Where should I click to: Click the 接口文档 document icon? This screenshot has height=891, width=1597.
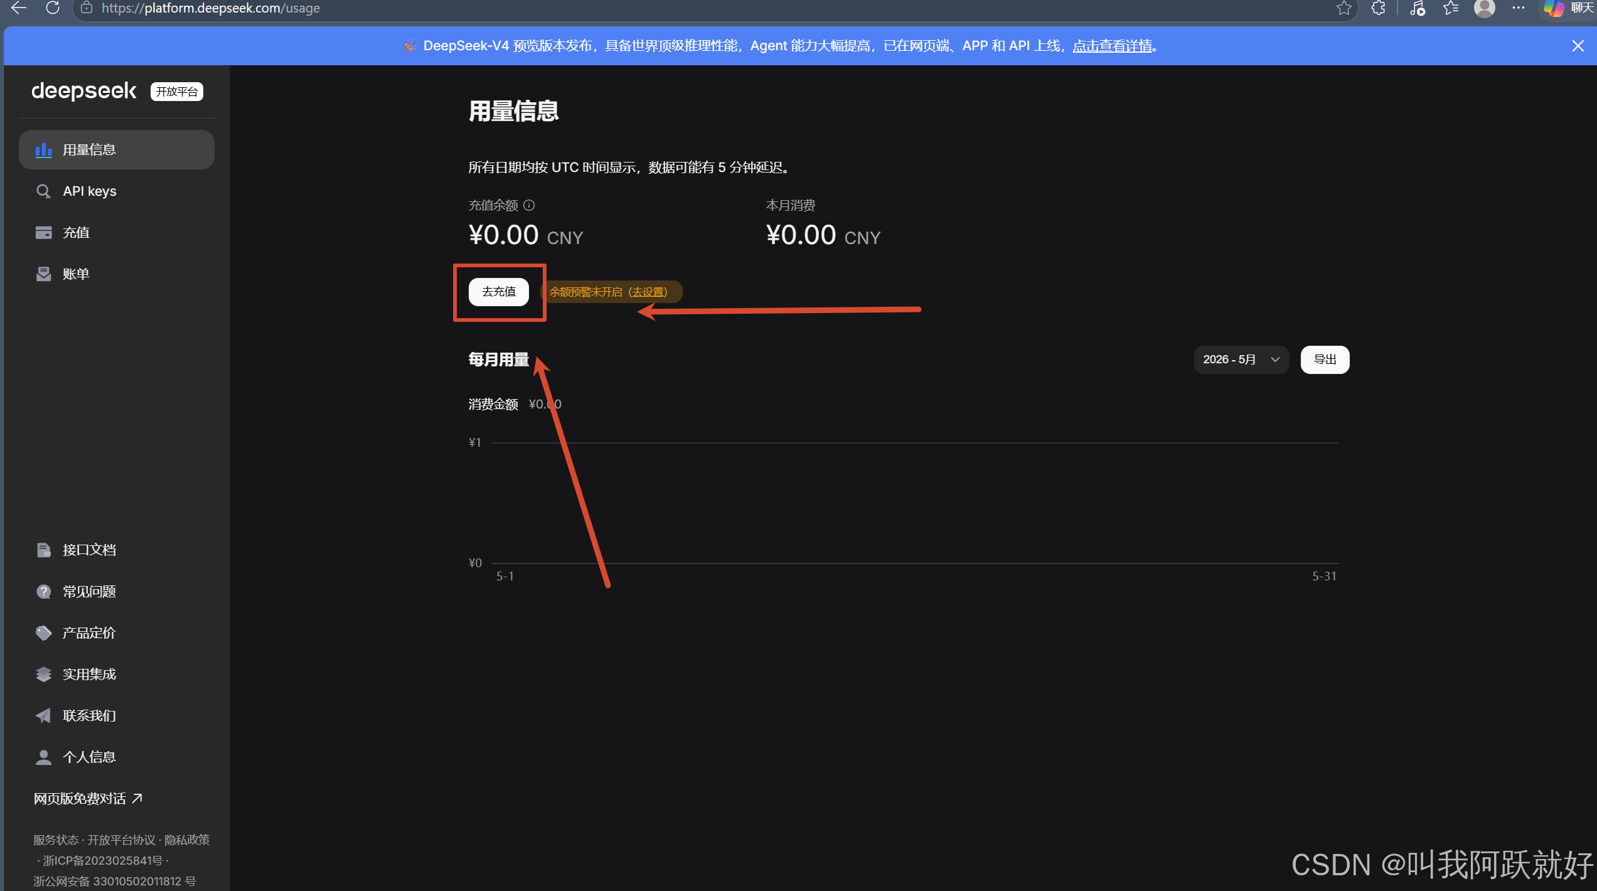pos(43,550)
